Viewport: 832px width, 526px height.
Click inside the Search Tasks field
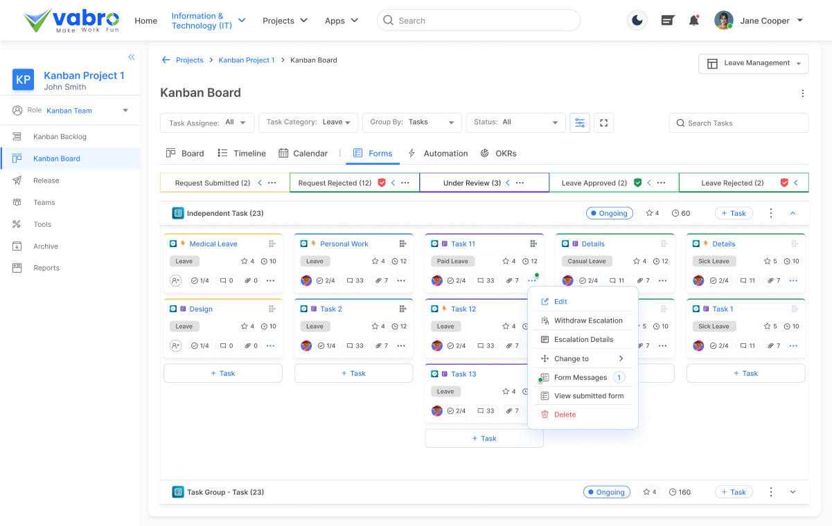(x=738, y=123)
